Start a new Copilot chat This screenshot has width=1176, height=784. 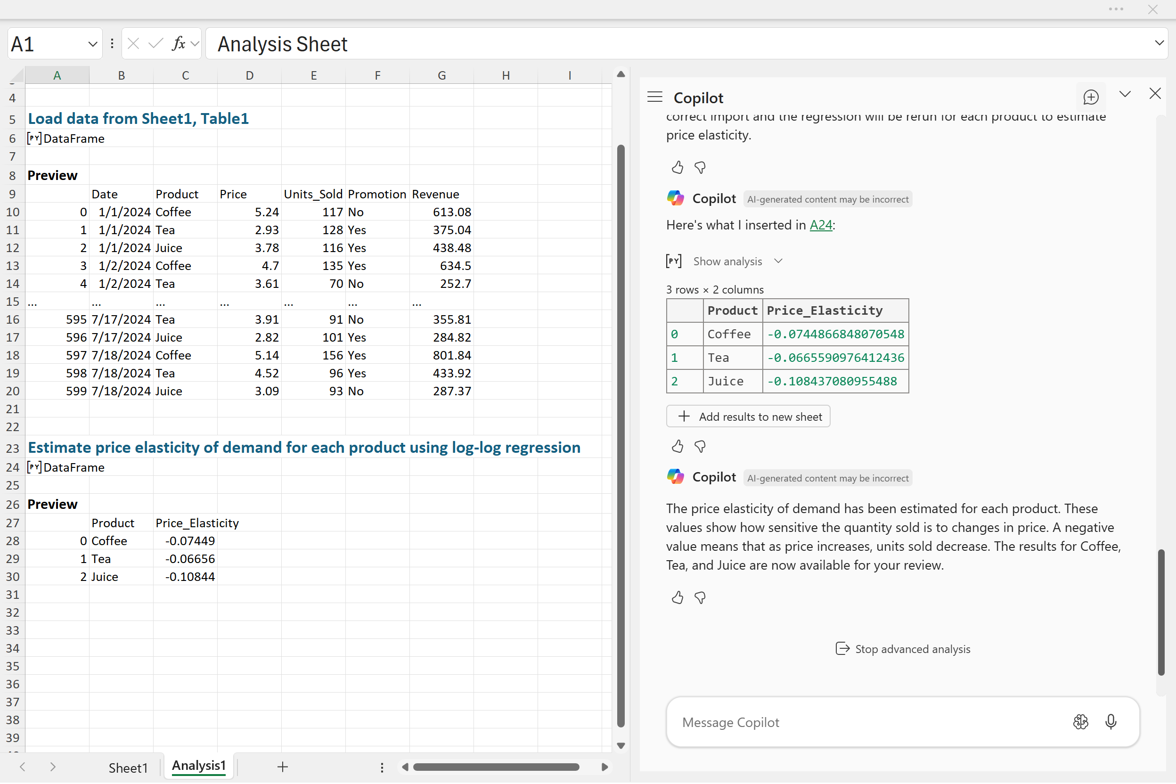[1091, 97]
